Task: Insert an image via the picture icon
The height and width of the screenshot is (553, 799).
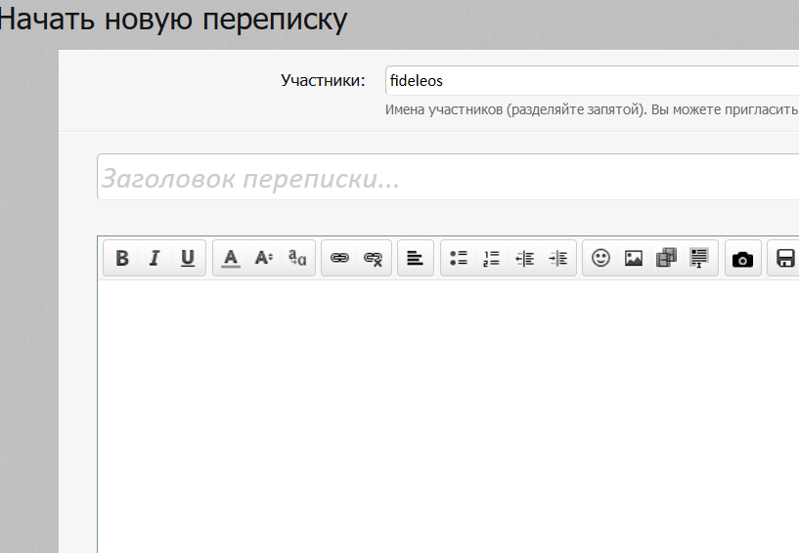Action: (634, 258)
